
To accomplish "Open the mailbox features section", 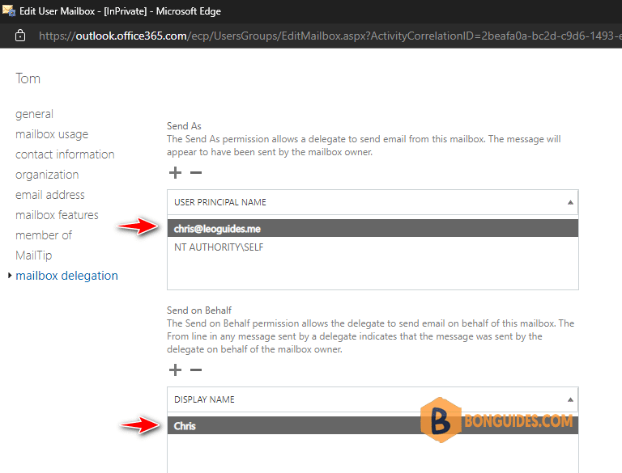I will tap(58, 215).
